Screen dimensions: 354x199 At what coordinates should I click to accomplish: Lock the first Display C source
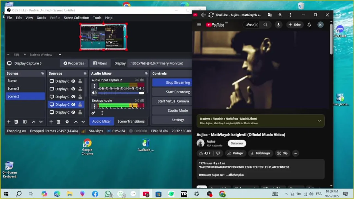pos(80,81)
